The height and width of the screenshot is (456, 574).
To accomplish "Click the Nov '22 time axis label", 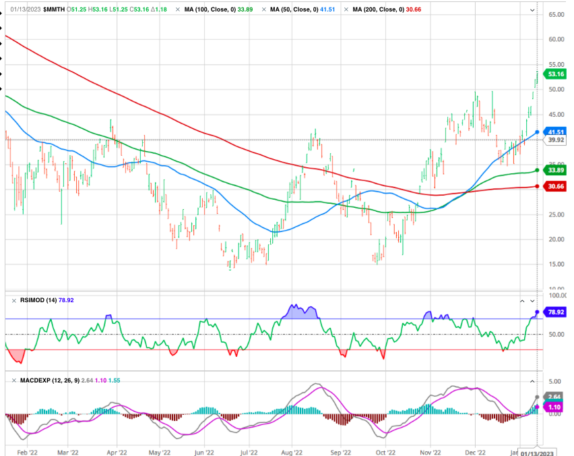I will pos(430,453).
